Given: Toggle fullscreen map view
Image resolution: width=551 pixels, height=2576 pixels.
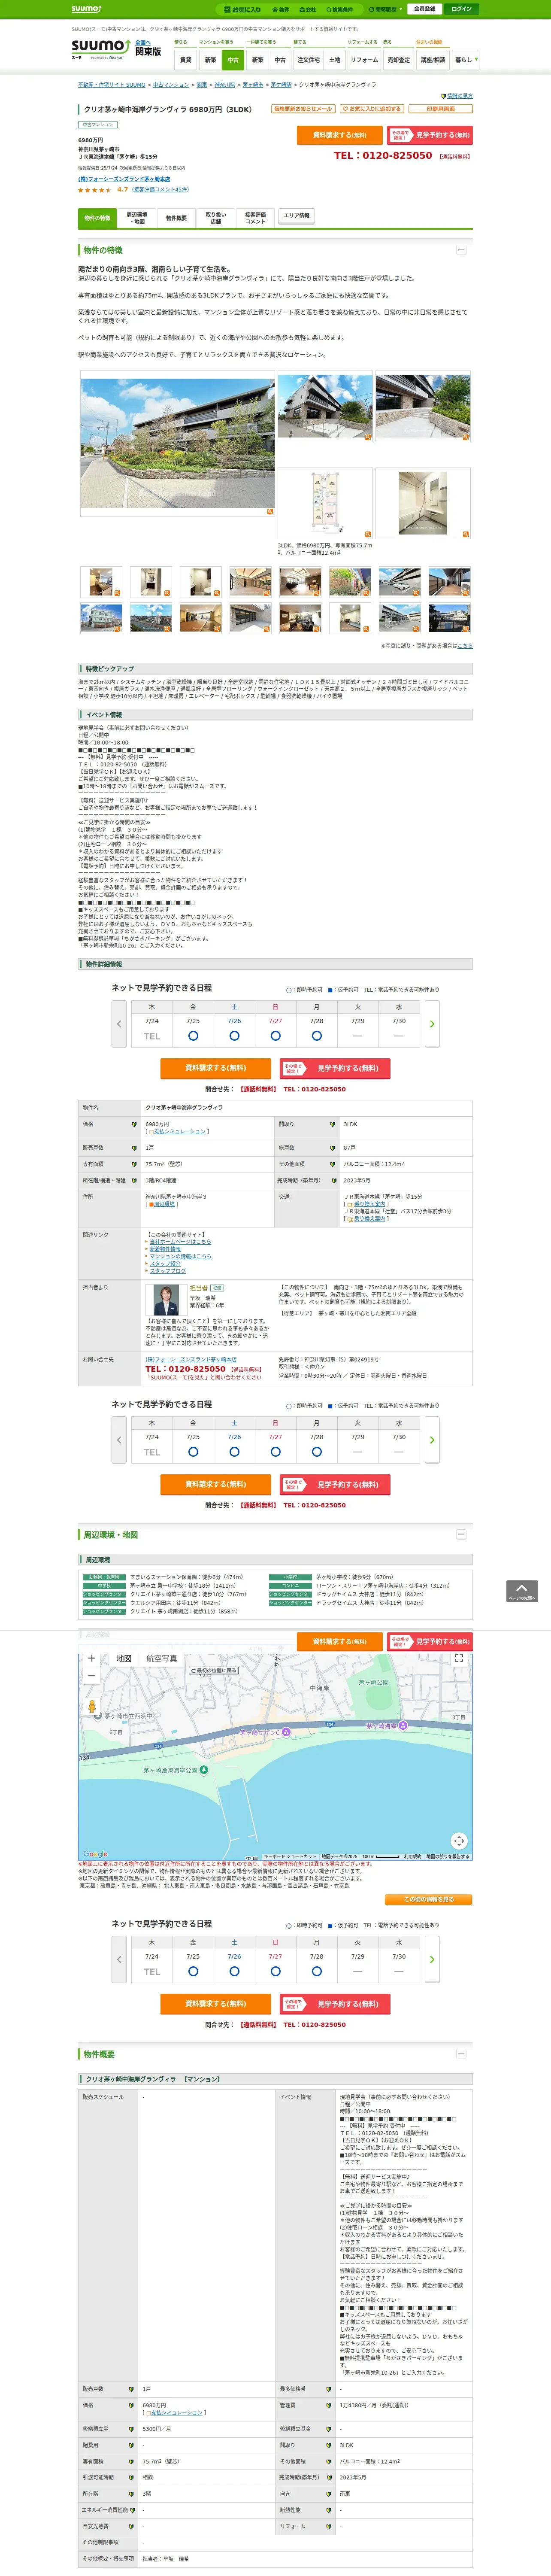Looking at the screenshot, I should point(459,1659).
